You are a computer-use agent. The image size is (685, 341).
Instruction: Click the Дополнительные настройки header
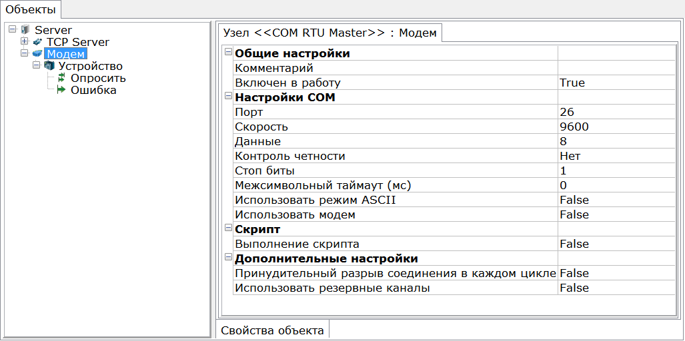pyautogui.click(x=327, y=258)
